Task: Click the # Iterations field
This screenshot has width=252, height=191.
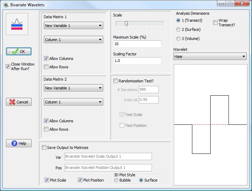Action: click(148, 90)
